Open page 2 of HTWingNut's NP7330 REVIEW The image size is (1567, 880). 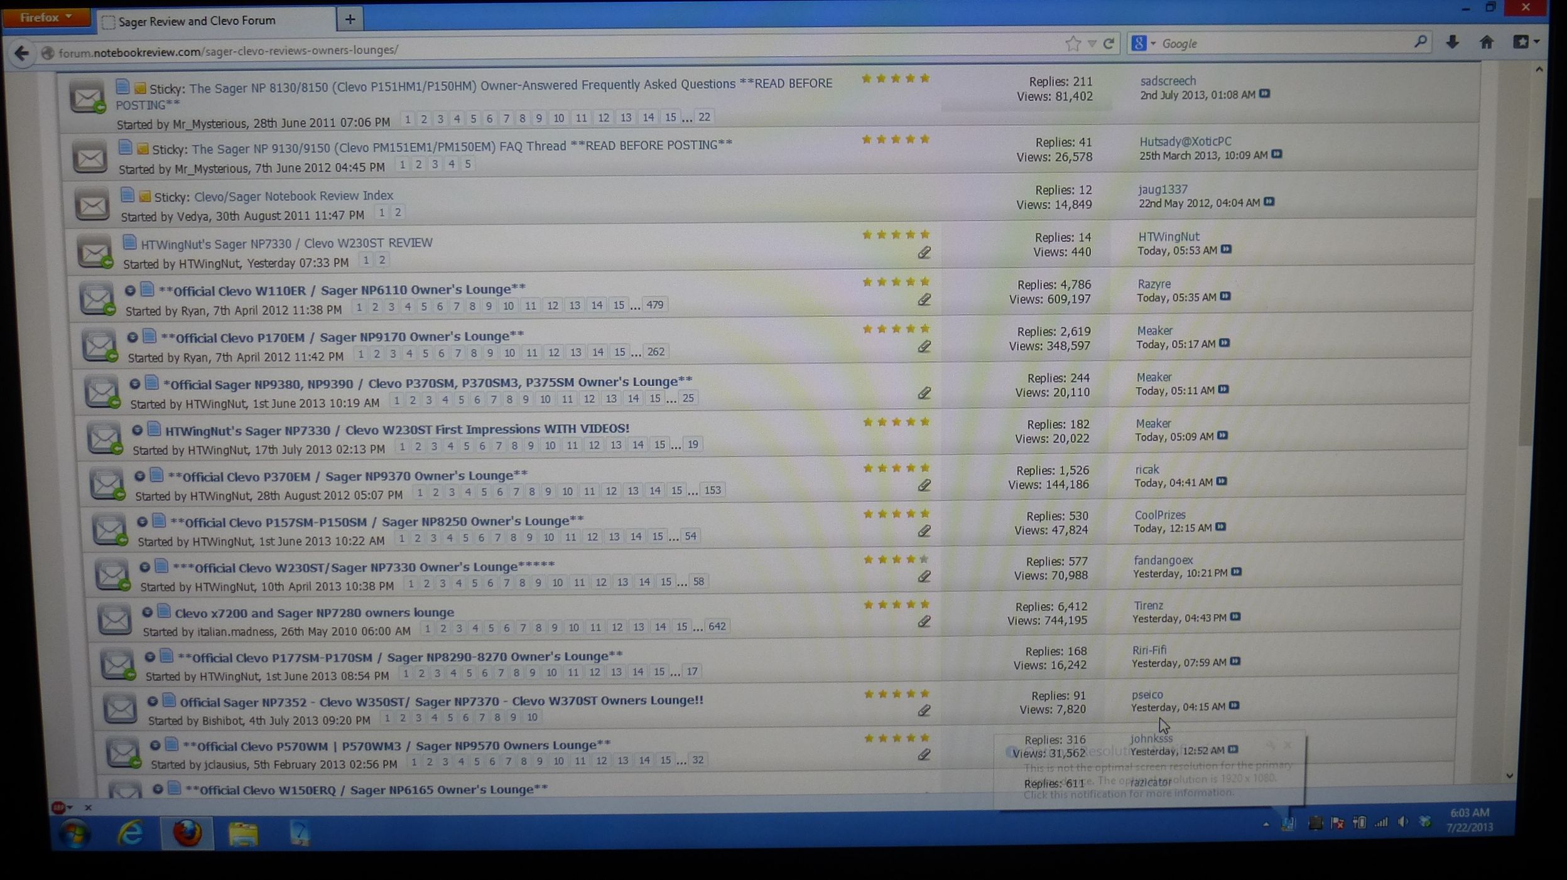tap(382, 260)
